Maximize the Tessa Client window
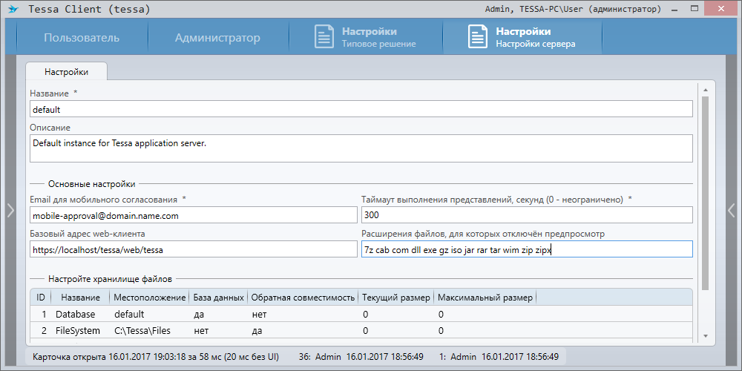The width and height of the screenshot is (742, 371). pyautogui.click(x=695, y=8)
